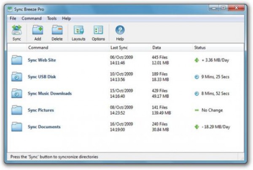Click the Help question mark icon
Screen dimensions: 253x170
click(120, 30)
